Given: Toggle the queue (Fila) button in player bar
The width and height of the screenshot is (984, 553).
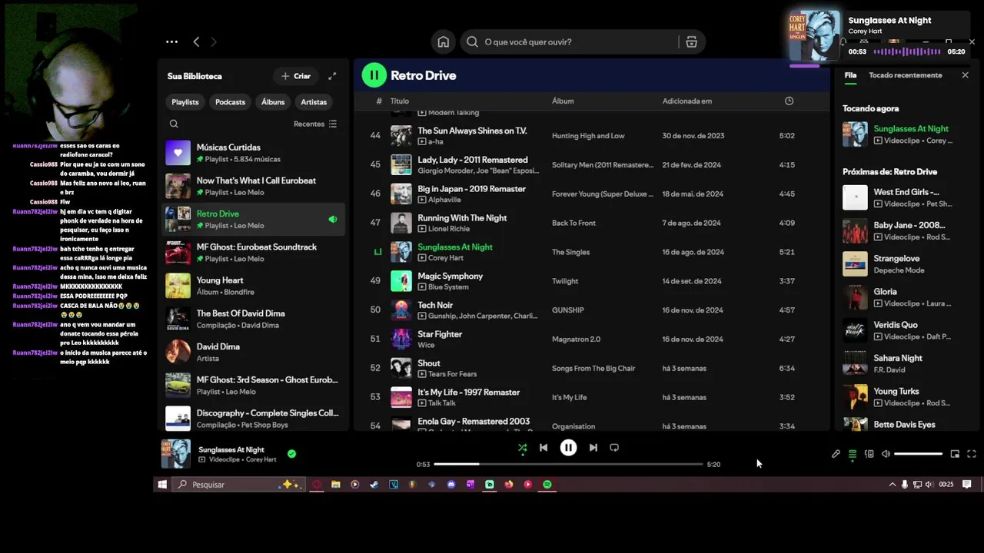Looking at the screenshot, I should [853, 454].
